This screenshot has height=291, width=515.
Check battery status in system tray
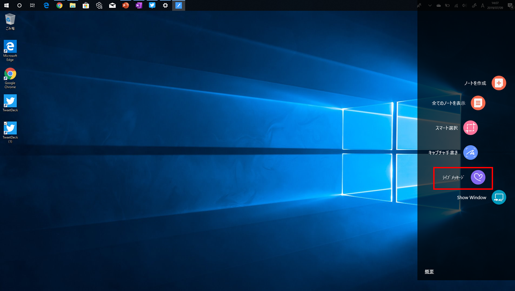tap(447, 5)
